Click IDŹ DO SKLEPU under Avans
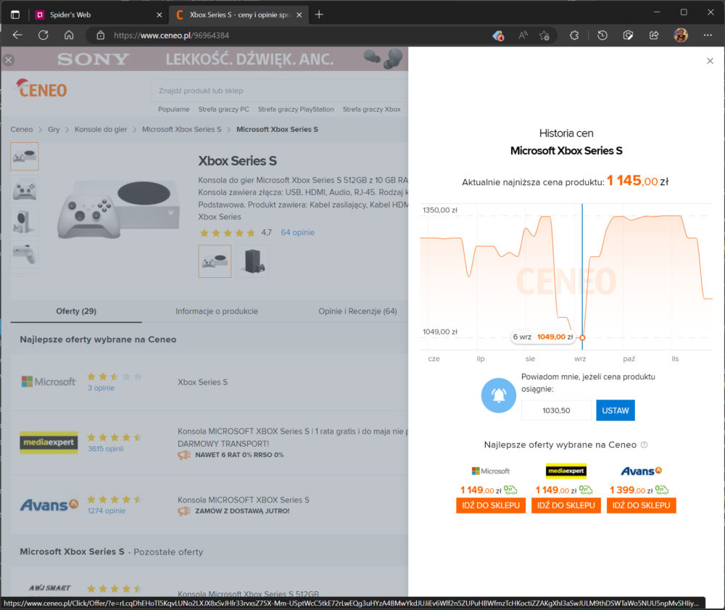 pos(642,506)
